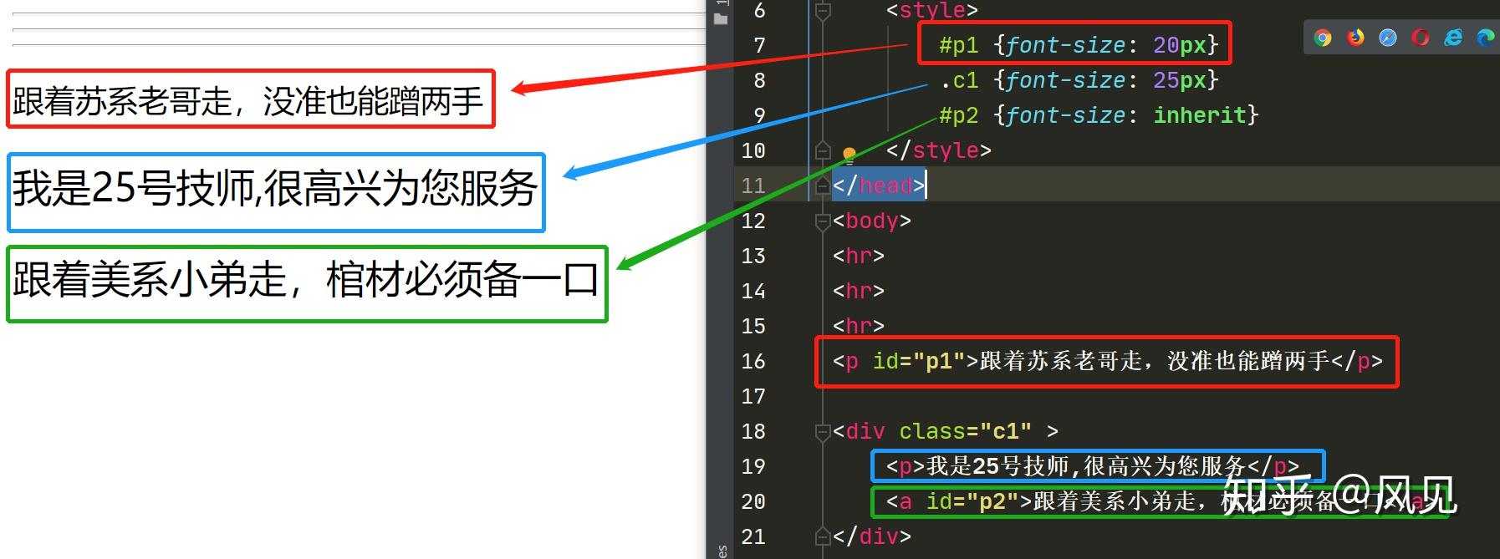Click class="c1" in the div tag
Image resolution: width=1500 pixels, height=559 pixels.
tap(966, 431)
